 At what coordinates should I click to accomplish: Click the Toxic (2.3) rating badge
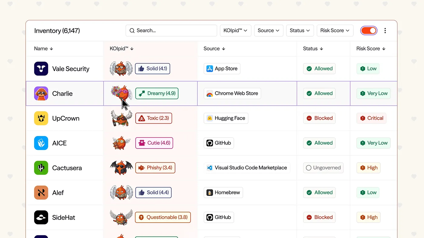point(154,118)
